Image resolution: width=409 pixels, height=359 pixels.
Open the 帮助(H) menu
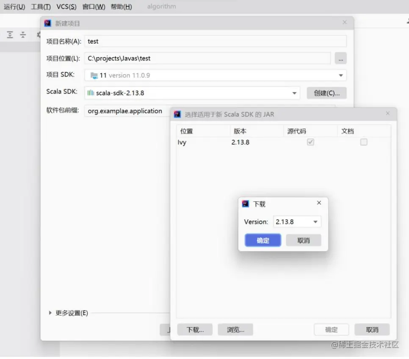[121, 6]
